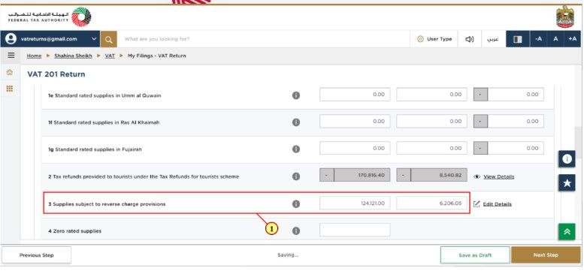Open Shahina Sheikh breadcrumb link
Viewport: 584px width, 271px height.
(73, 56)
